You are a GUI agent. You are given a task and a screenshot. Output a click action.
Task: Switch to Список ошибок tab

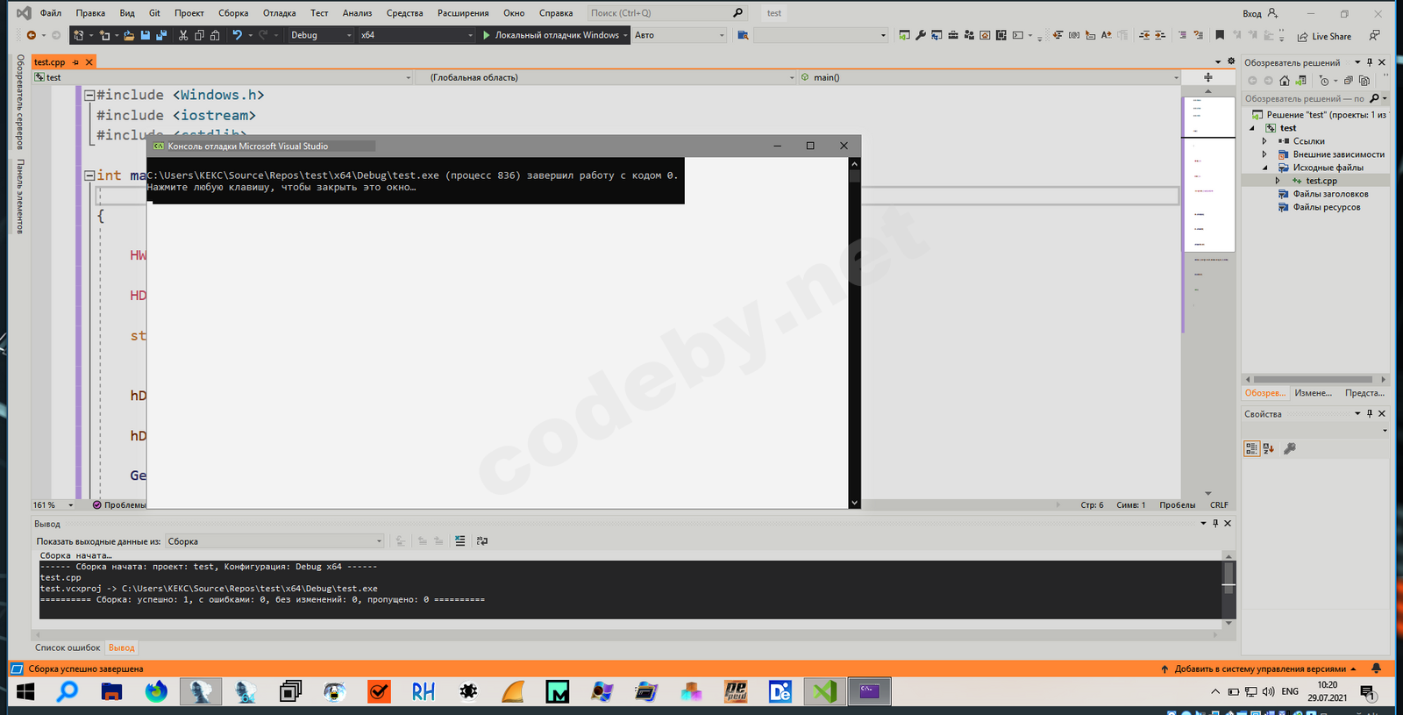click(68, 647)
